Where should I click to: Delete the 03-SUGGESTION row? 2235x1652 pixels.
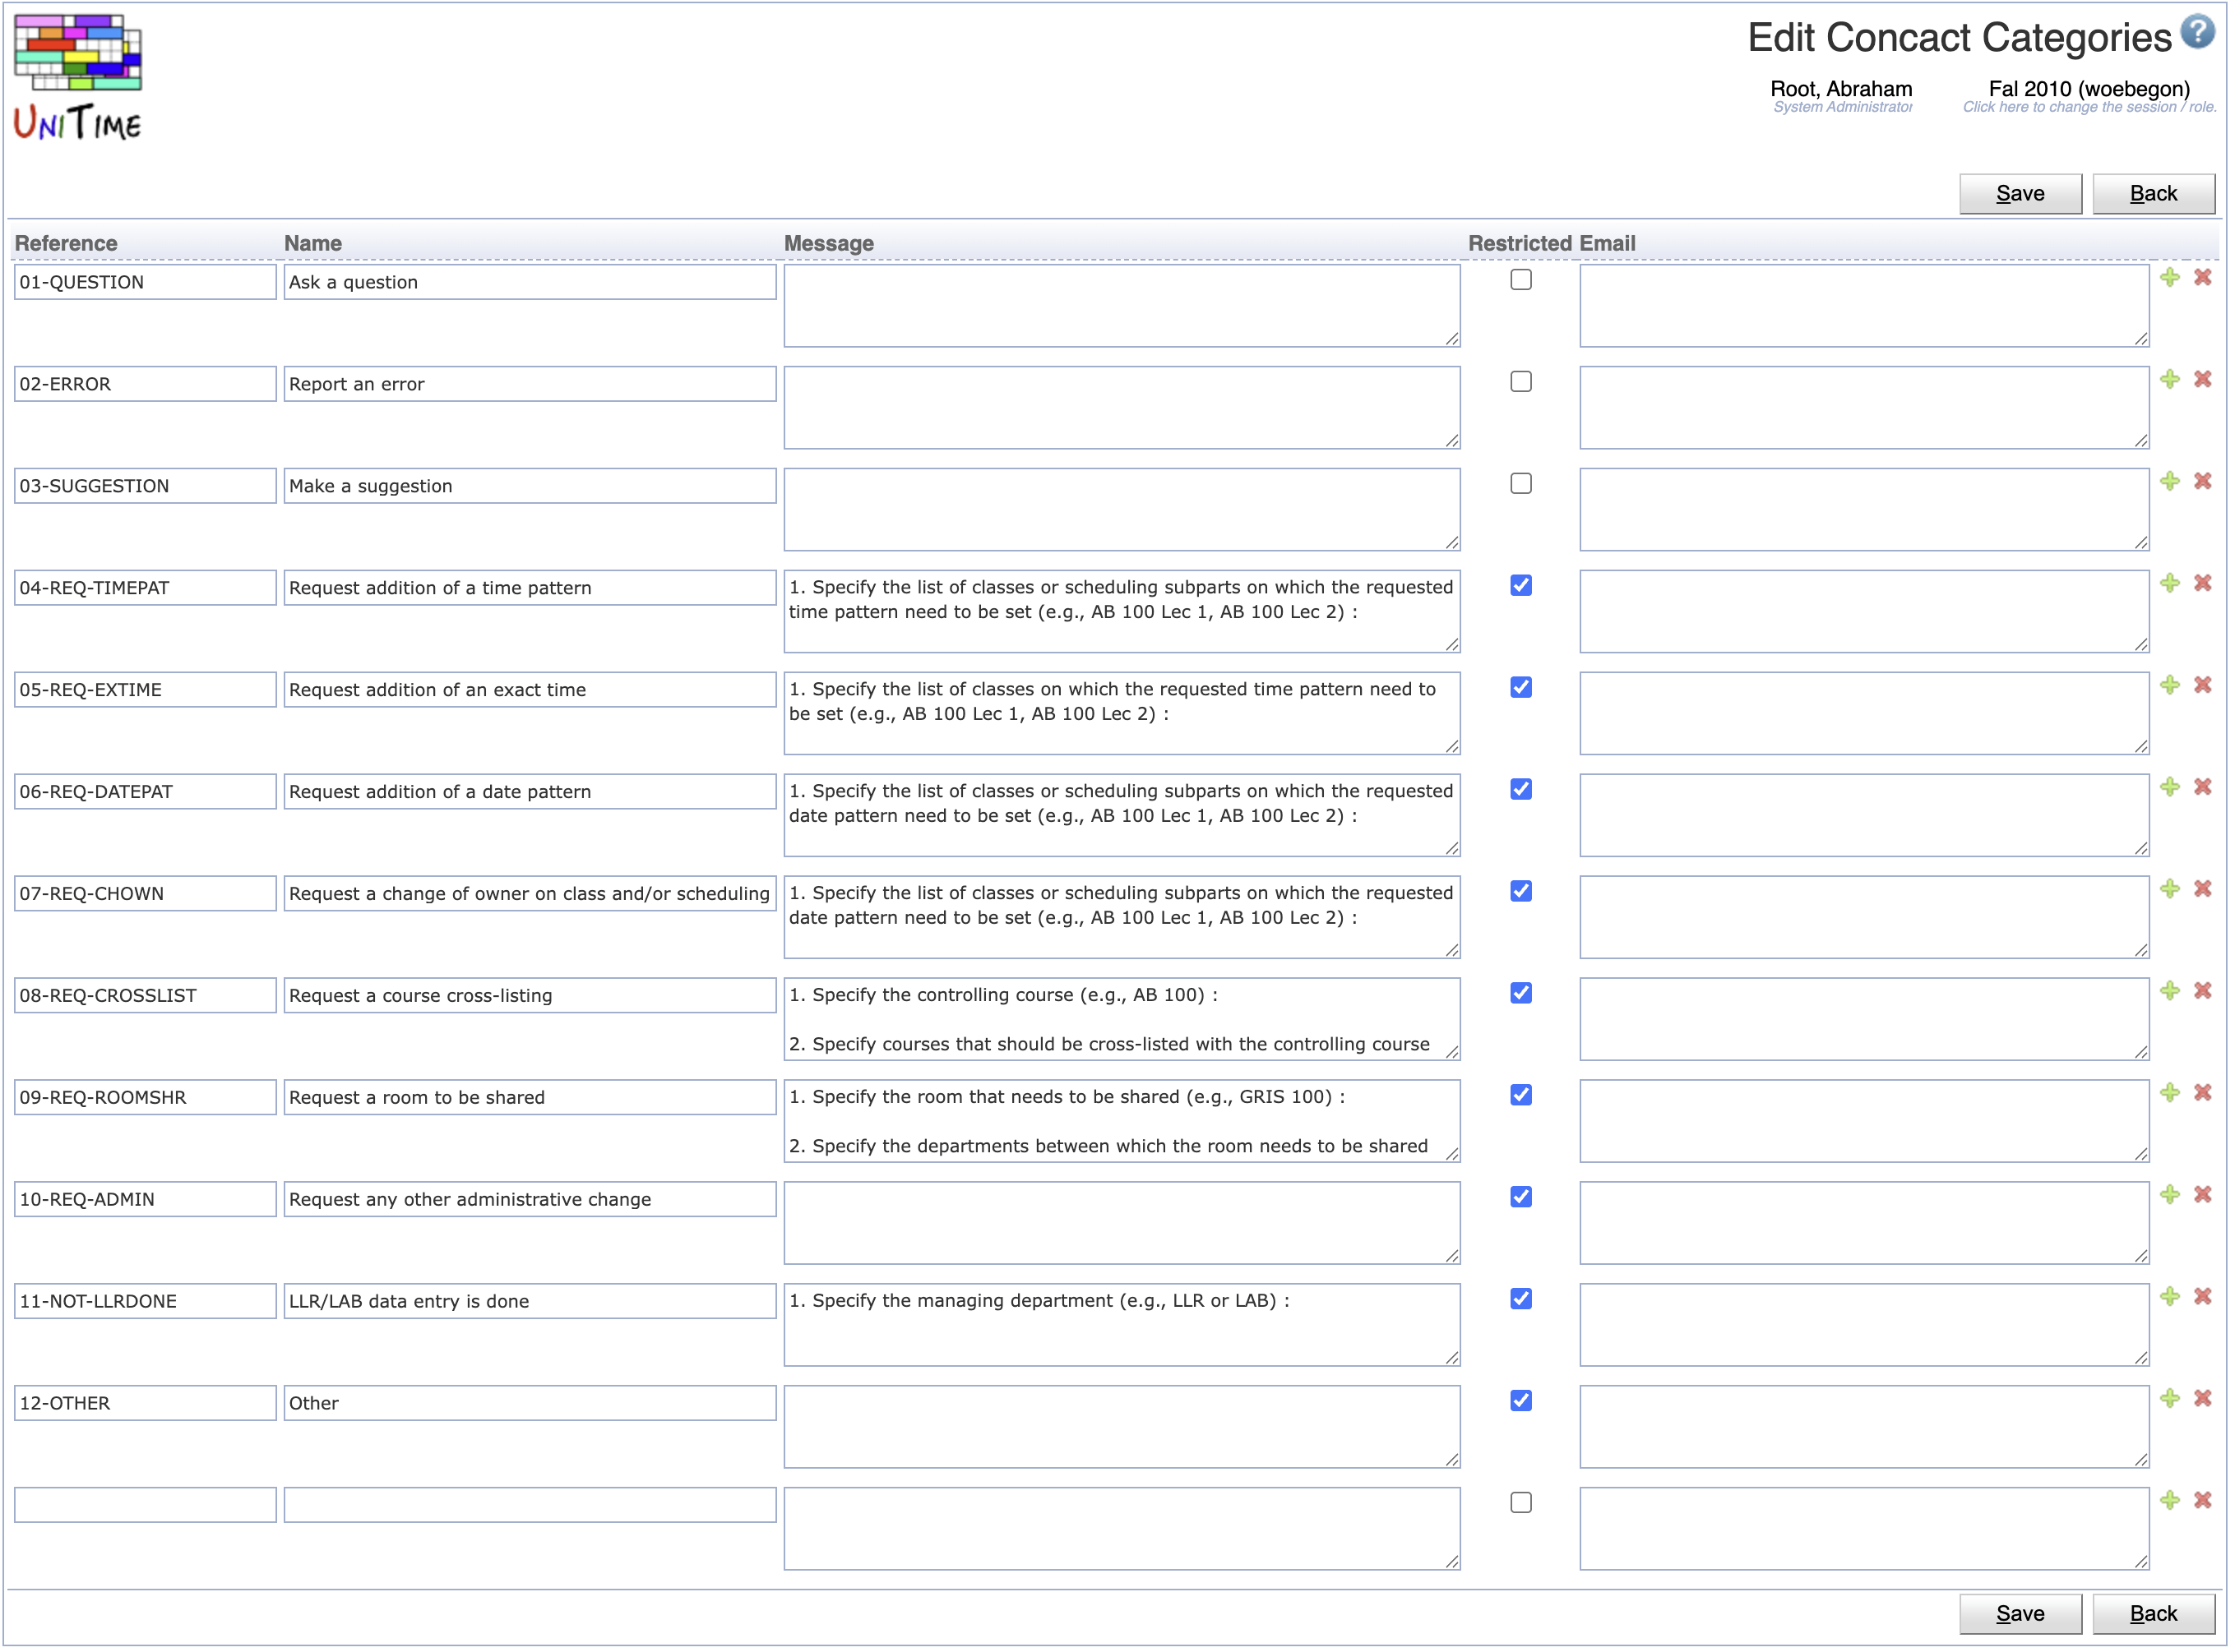click(x=2204, y=482)
